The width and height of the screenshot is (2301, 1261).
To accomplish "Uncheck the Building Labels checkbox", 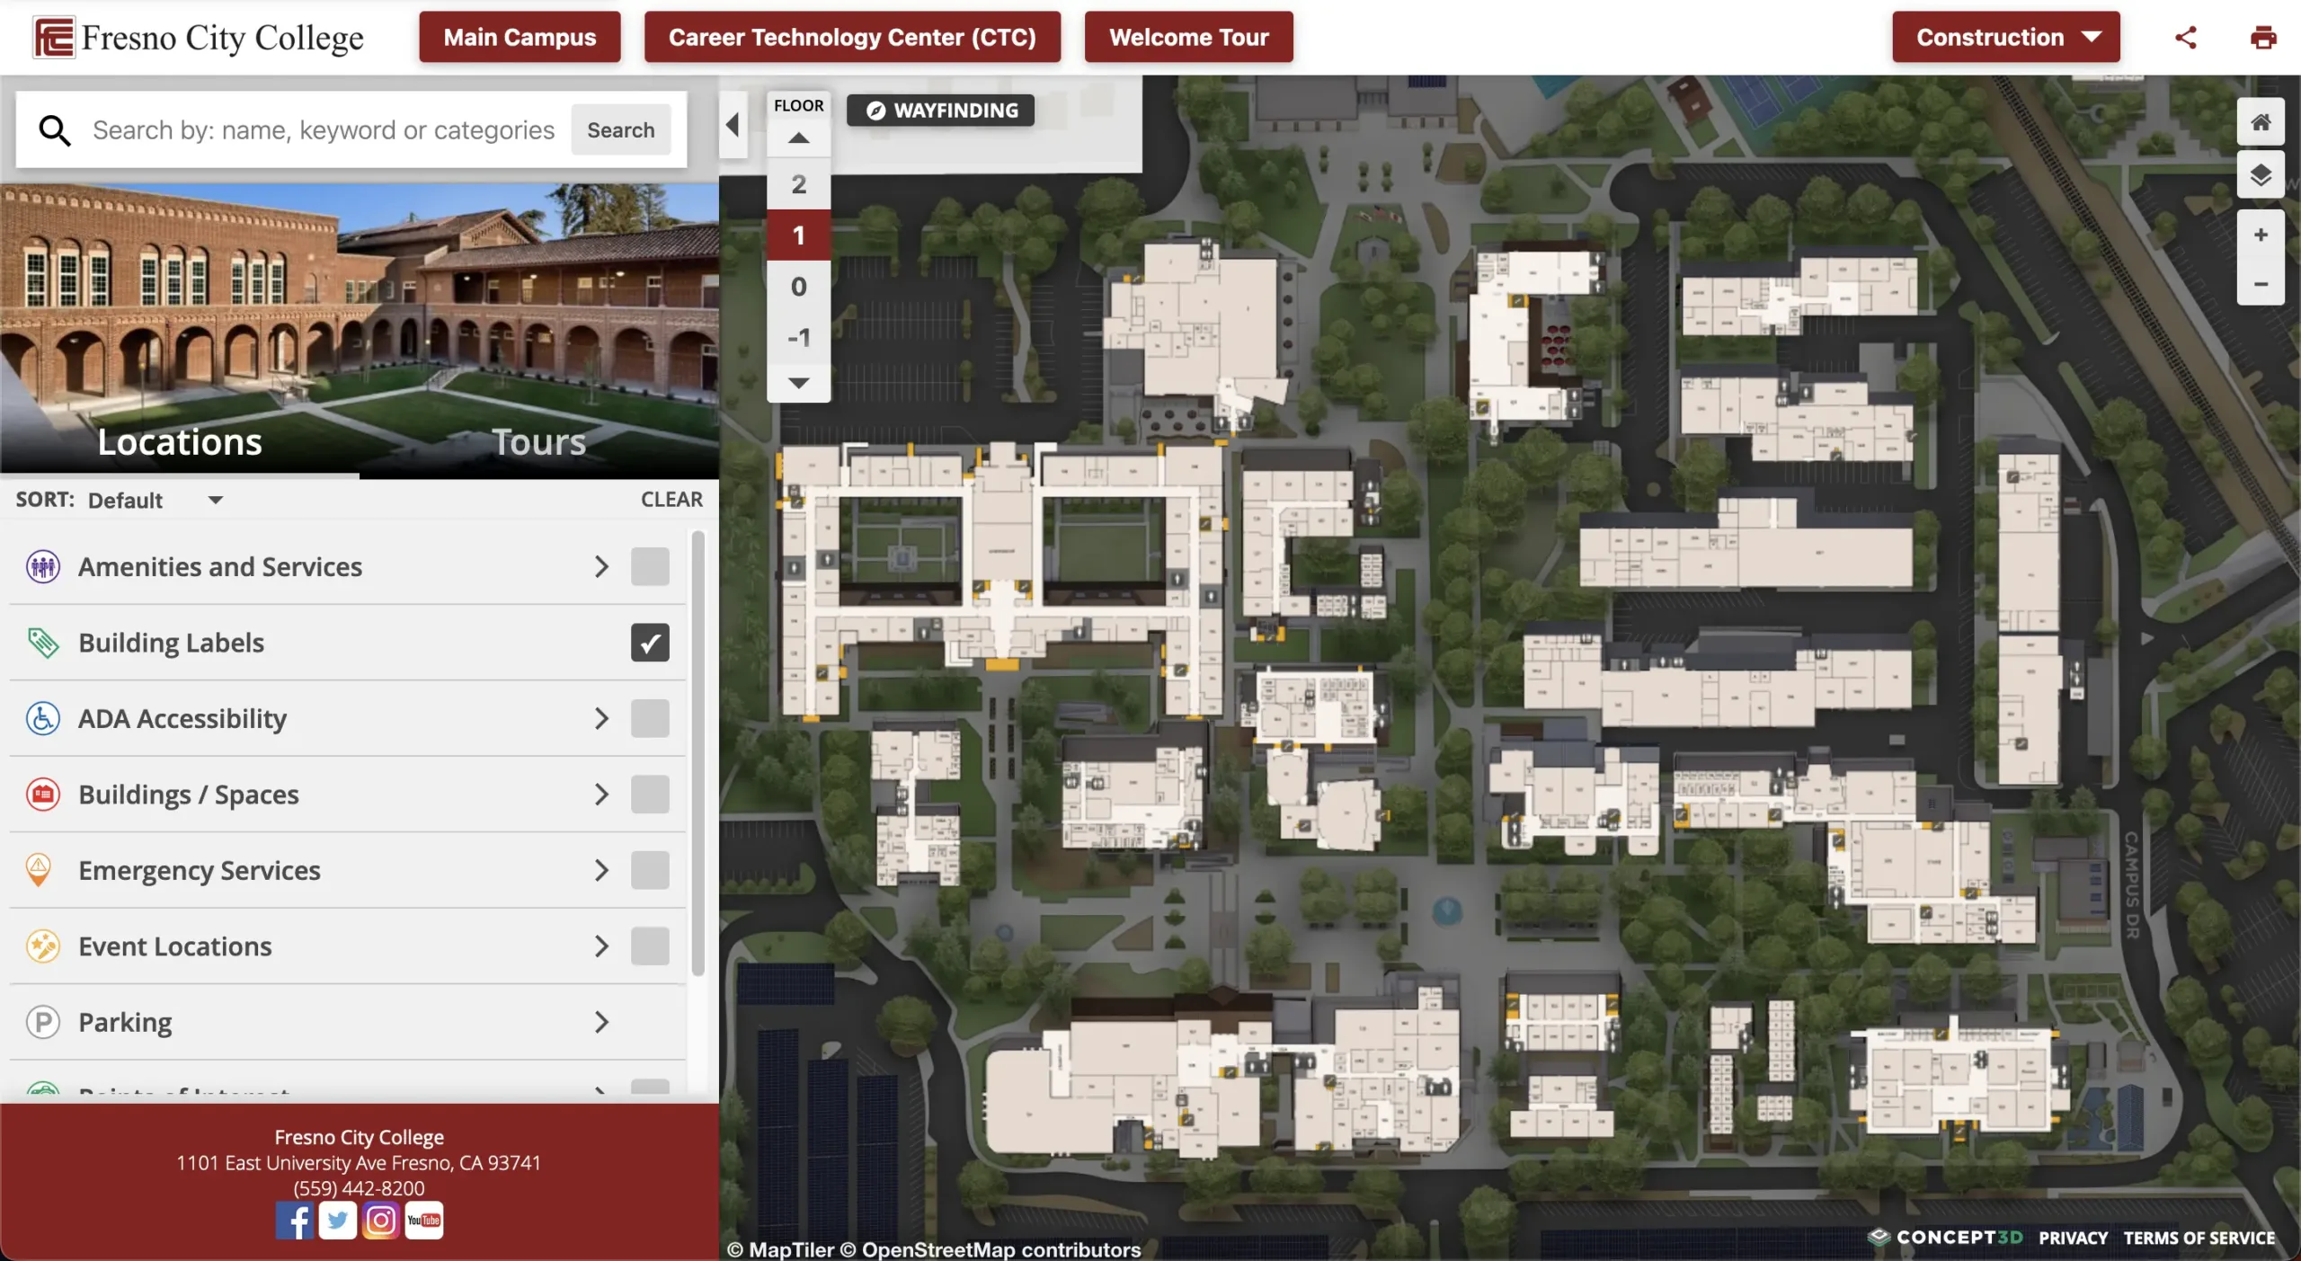I will coord(650,643).
